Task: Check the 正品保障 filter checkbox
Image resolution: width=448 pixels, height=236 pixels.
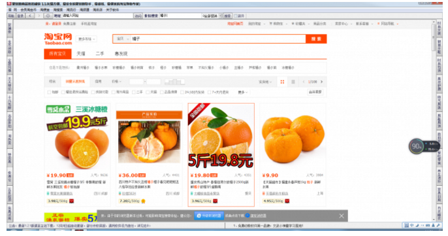Action: 162,92
